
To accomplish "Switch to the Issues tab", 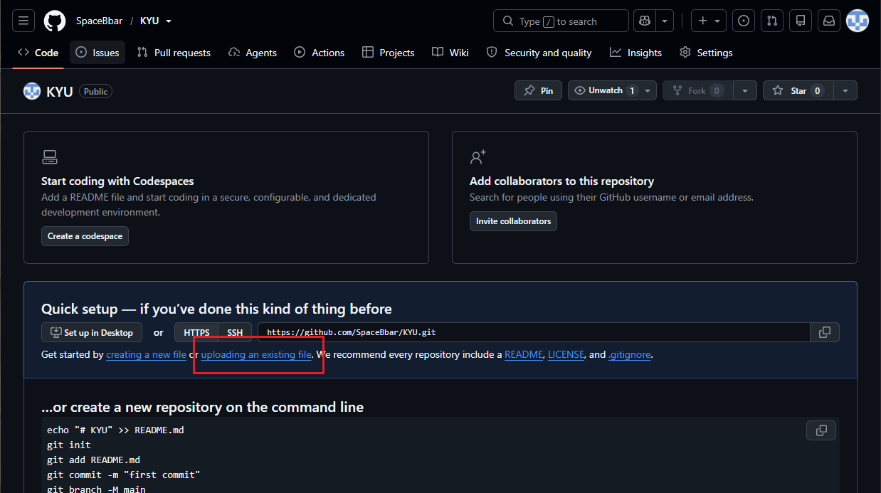I will click(97, 53).
